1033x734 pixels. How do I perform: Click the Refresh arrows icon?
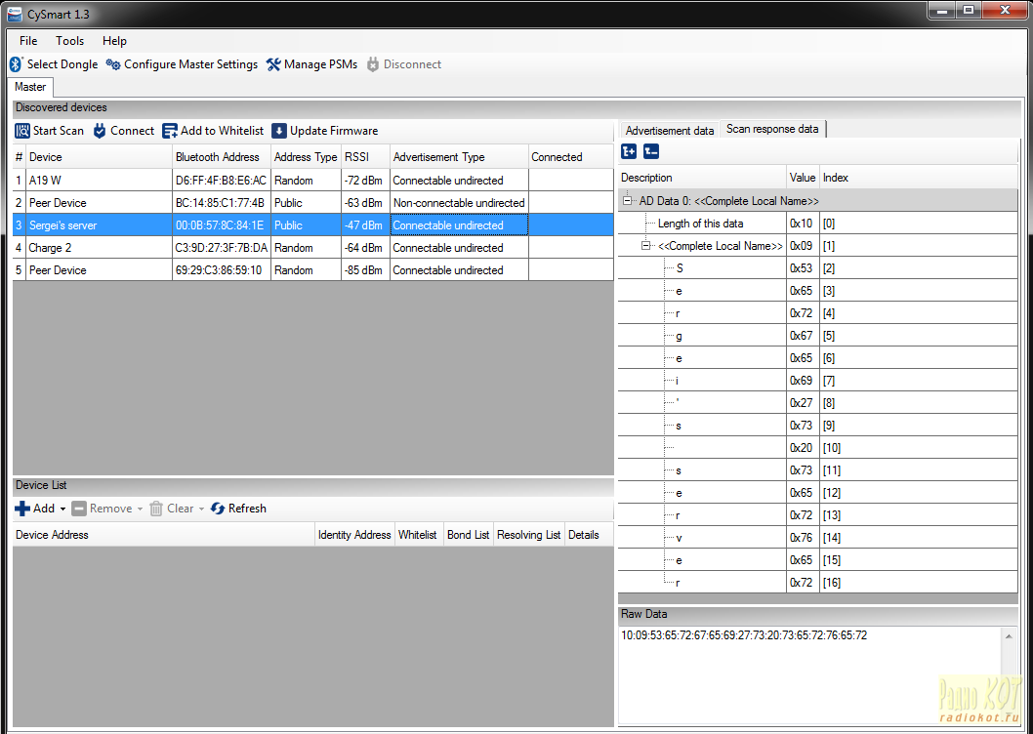coord(218,509)
